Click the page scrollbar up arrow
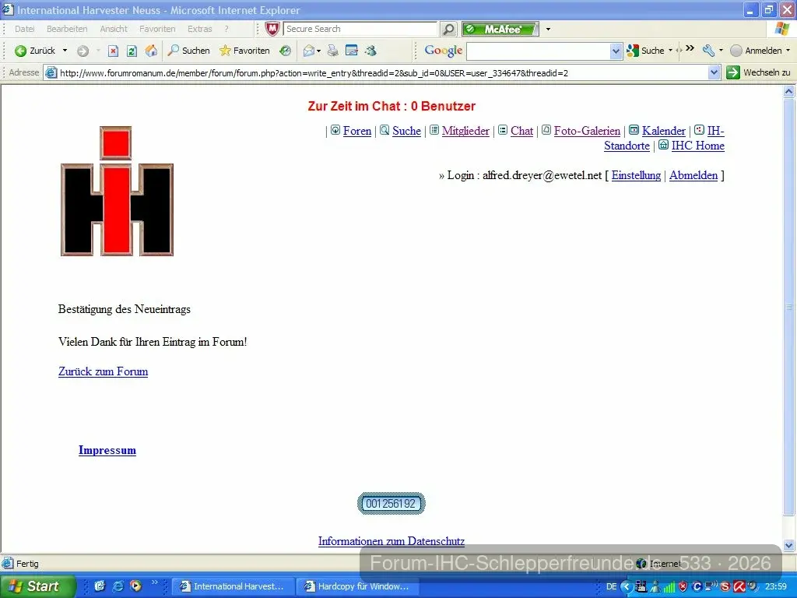This screenshot has width=797, height=598. (789, 92)
